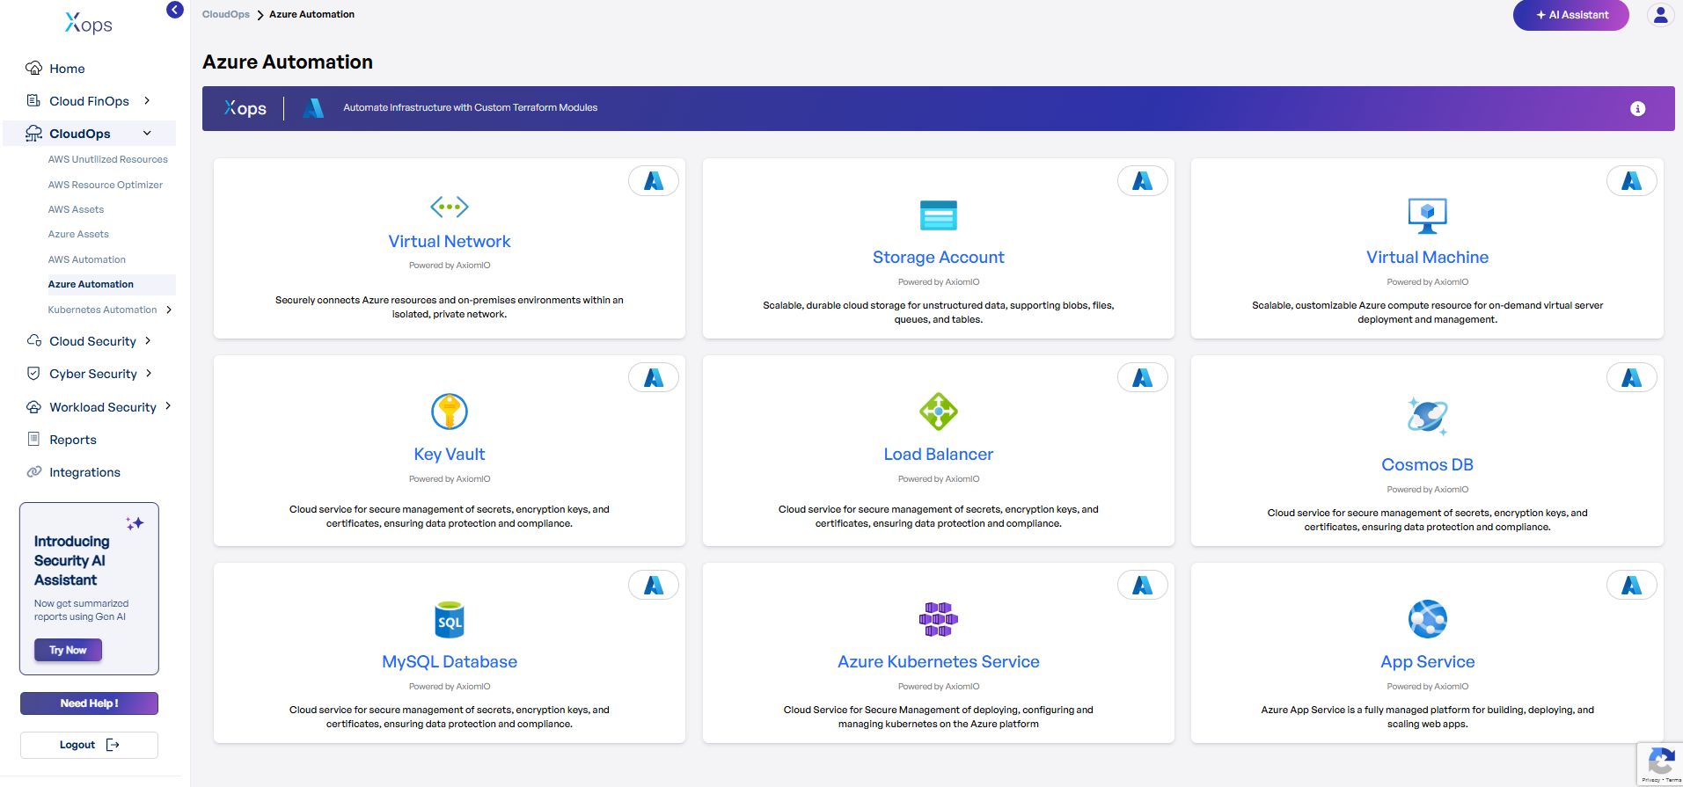Open AWS Automation from sidebar

point(87,259)
